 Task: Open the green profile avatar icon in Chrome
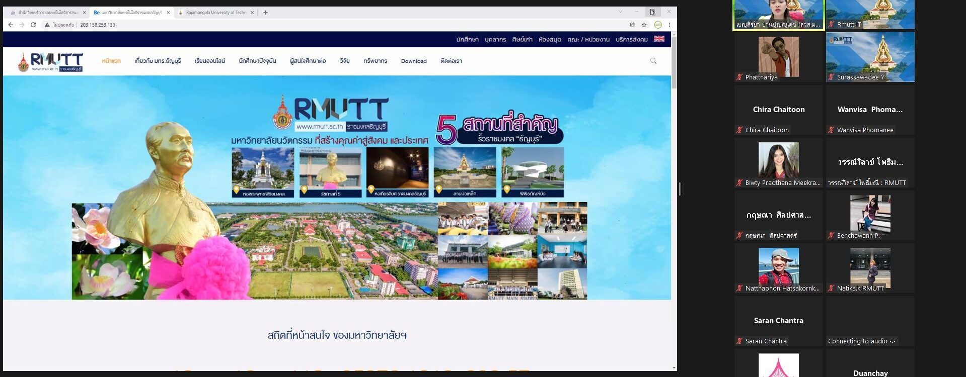658,25
